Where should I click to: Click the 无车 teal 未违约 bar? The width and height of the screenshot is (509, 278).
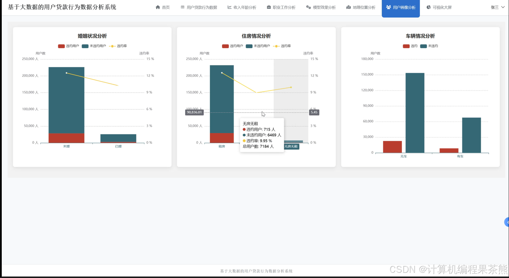[415, 113]
